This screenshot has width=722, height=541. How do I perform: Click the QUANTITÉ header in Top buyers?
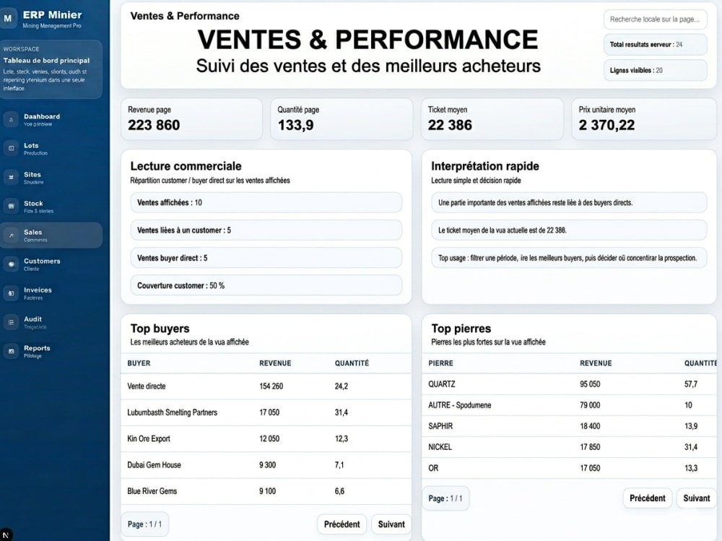352,363
